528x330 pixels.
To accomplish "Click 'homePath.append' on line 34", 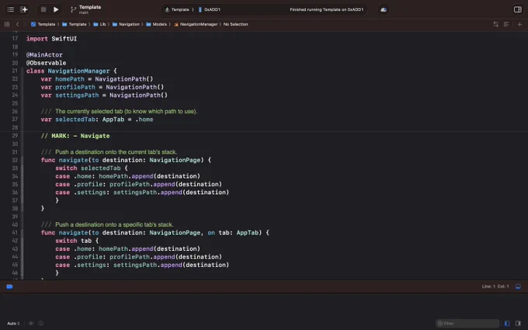I will 126,176.
